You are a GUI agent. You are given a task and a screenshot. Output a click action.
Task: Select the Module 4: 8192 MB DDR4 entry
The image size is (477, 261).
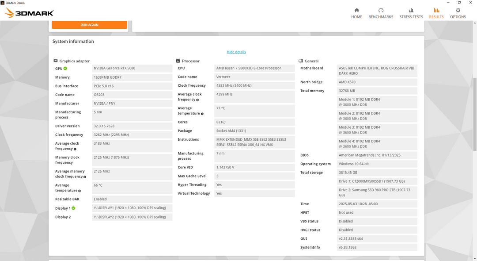click(x=377, y=144)
